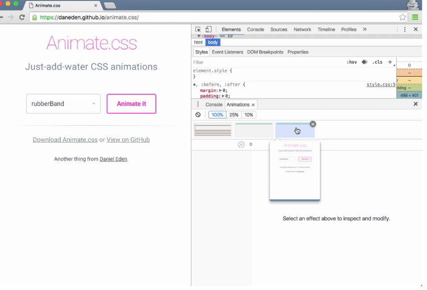The width and height of the screenshot is (427, 290).
Task: Toggle element state with :hov
Action: (352, 62)
